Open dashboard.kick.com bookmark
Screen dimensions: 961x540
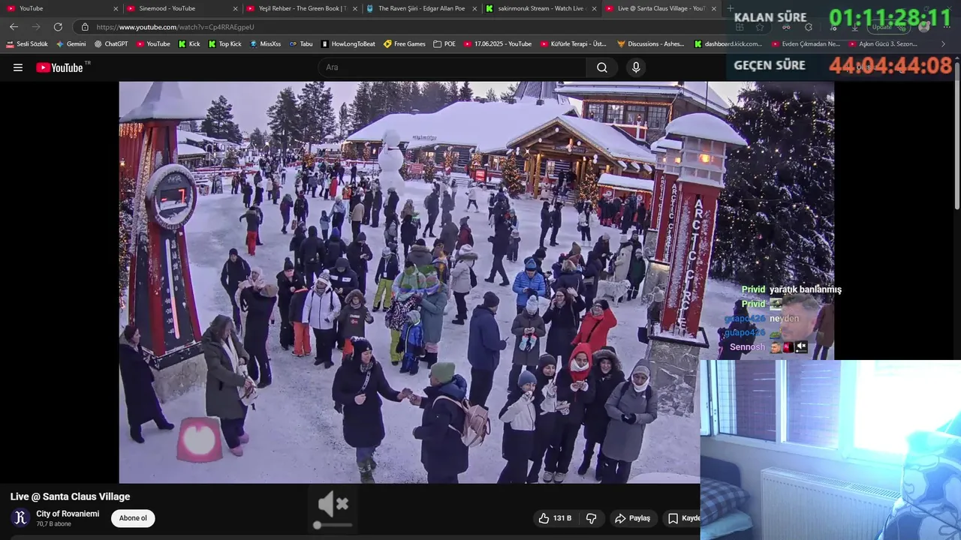tap(728, 44)
